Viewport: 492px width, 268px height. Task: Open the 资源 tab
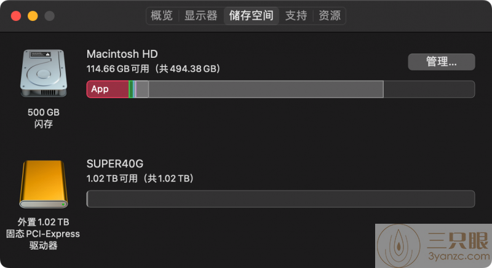coord(330,15)
